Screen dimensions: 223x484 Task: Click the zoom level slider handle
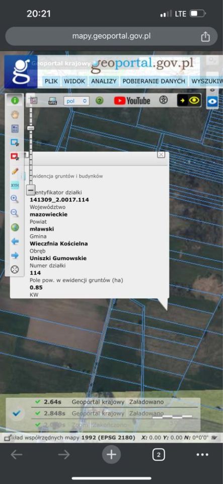(x=30, y=128)
